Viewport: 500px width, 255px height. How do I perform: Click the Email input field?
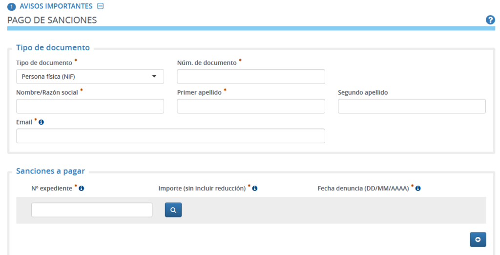(170, 136)
